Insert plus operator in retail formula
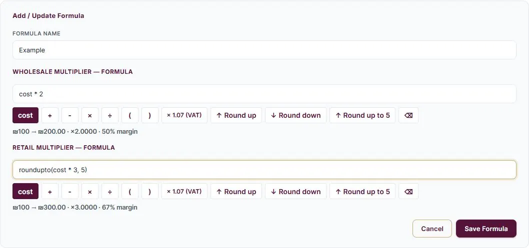The height and width of the screenshot is (248, 529). (50, 192)
